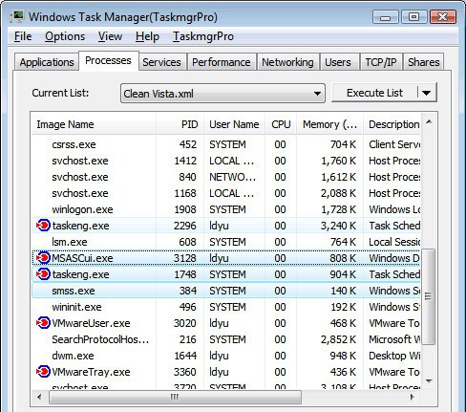Select the SearchProtocolHos... process

[x=226, y=339]
